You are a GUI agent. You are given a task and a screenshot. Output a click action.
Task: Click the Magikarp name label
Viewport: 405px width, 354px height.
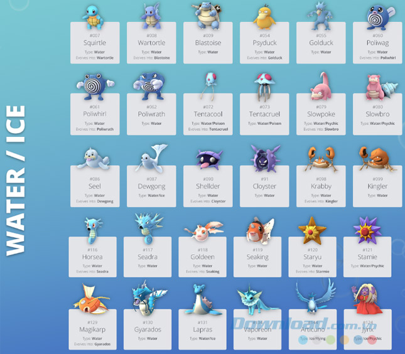pos(92,330)
